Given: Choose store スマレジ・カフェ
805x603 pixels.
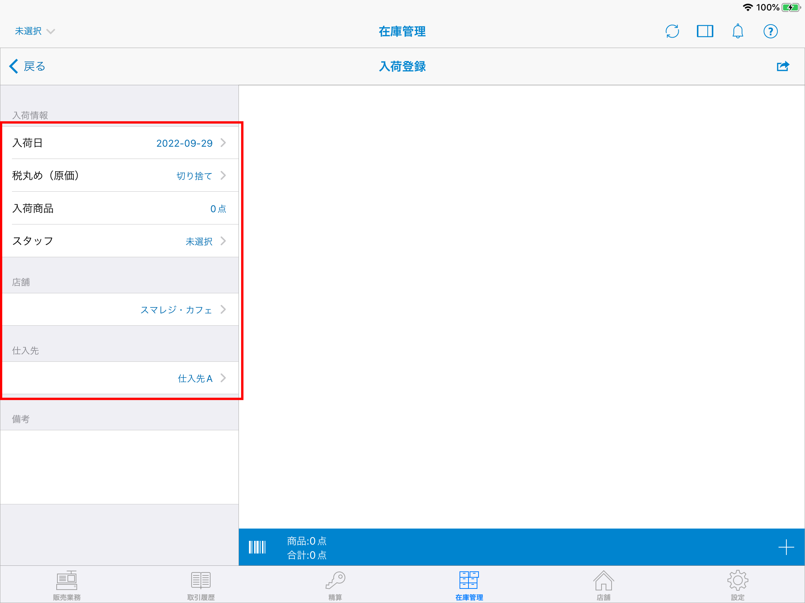Looking at the screenshot, I should [x=119, y=310].
